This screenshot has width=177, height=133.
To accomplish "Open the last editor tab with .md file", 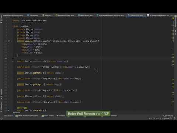I will click(x=158, y=16).
